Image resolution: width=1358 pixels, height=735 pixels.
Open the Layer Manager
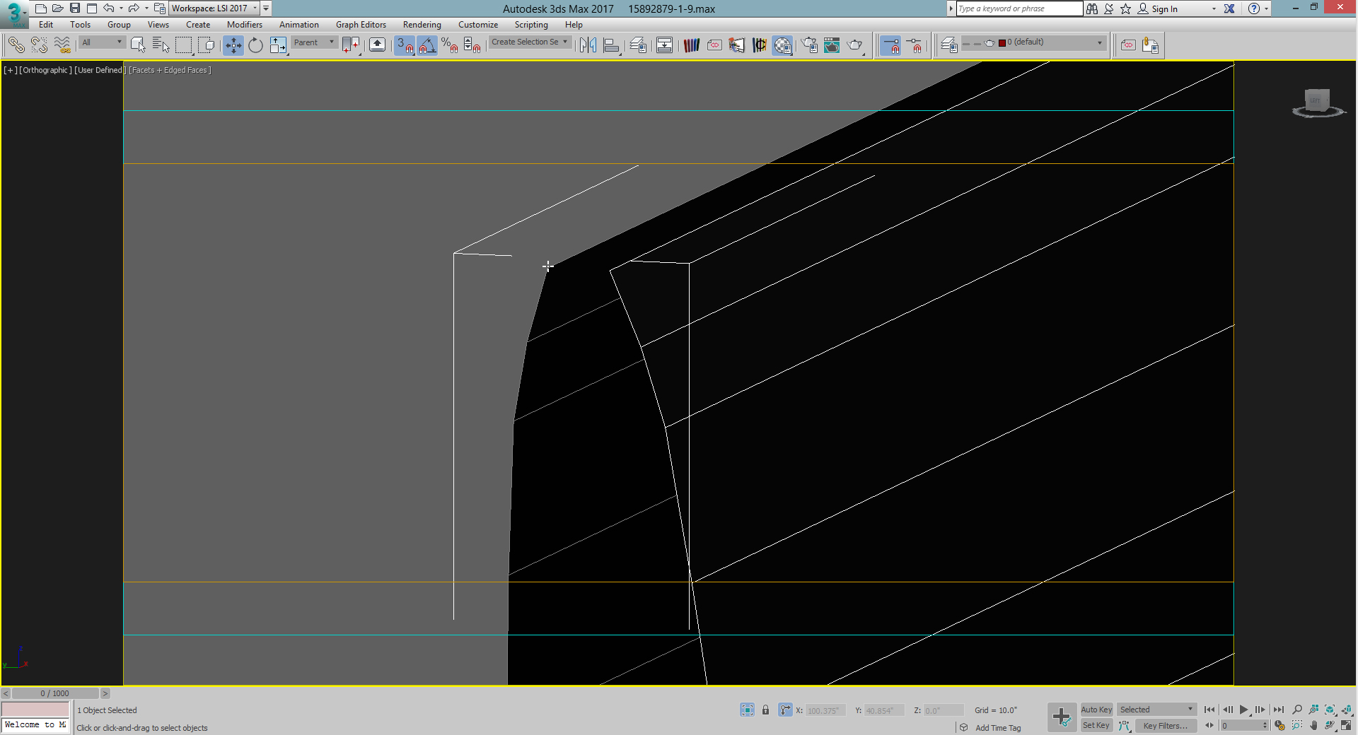click(637, 45)
